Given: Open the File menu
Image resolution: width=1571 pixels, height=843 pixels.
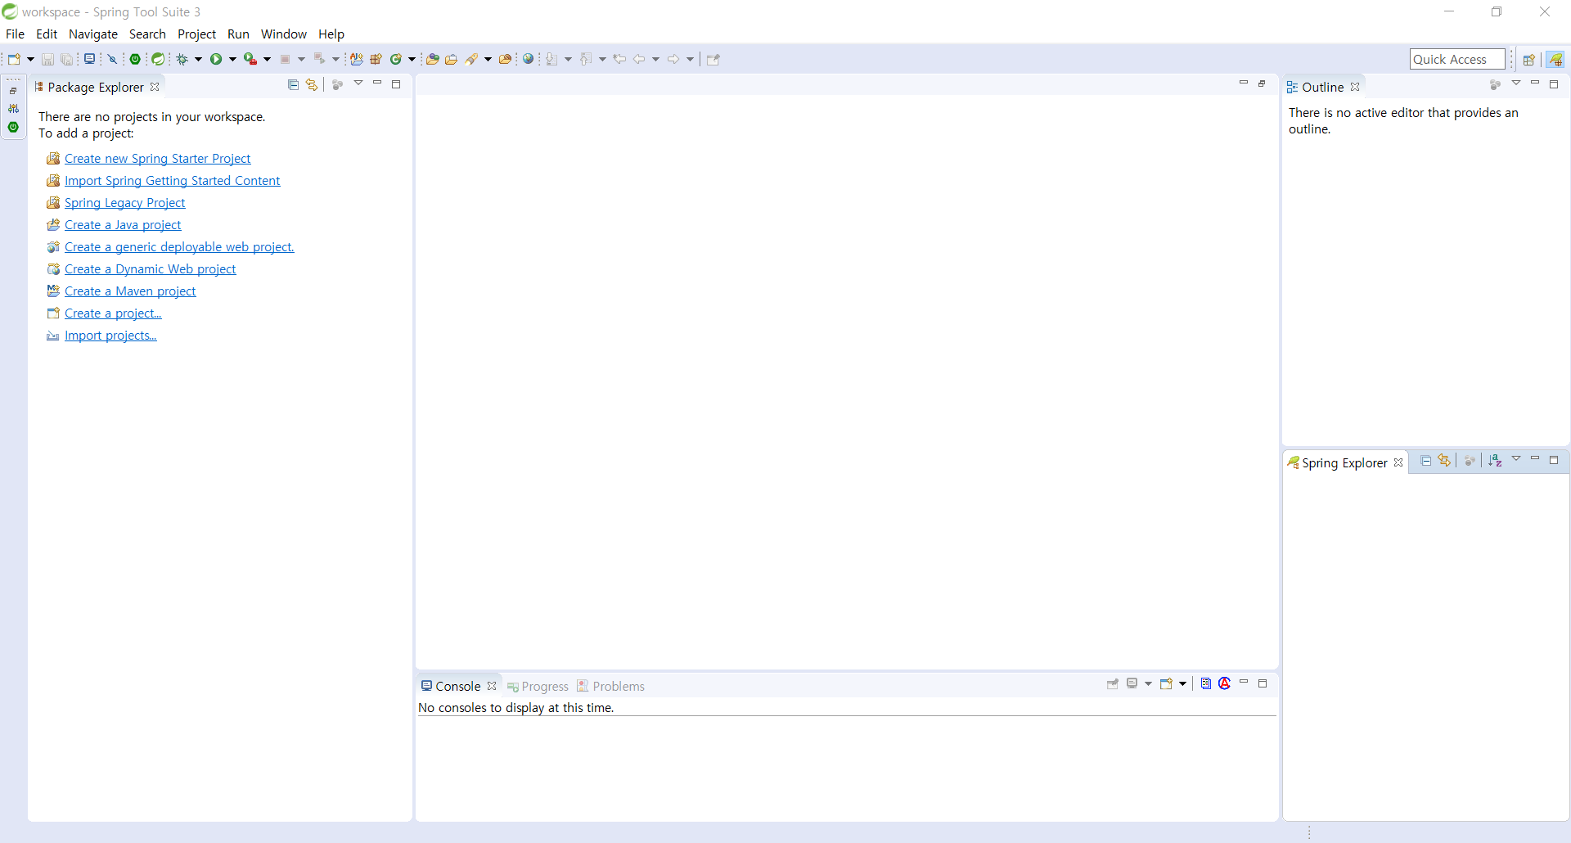Looking at the screenshot, I should [15, 34].
